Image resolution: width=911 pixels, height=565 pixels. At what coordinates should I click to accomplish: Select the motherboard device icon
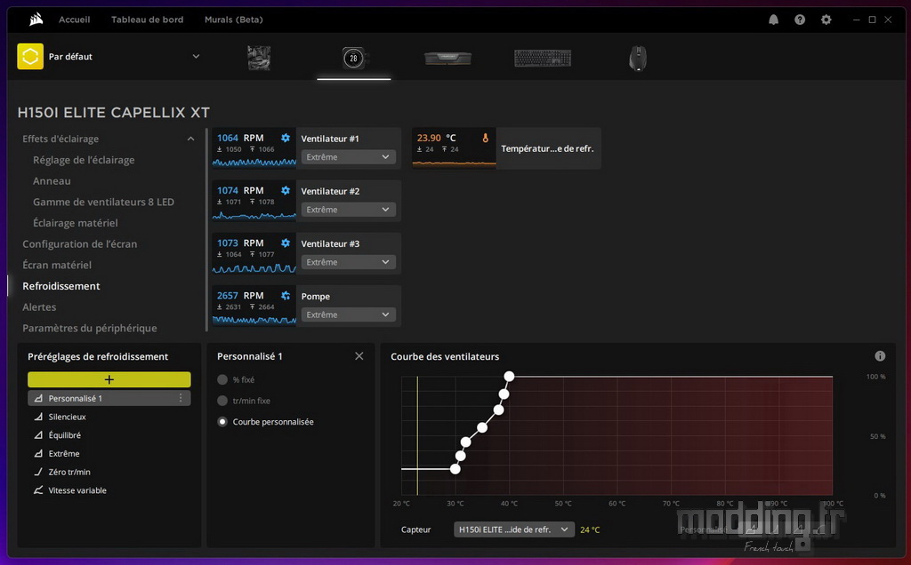tap(259, 58)
